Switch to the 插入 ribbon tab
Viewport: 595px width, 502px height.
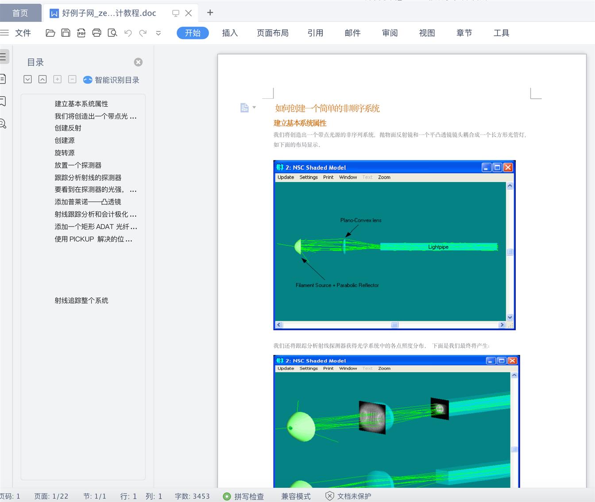(230, 33)
